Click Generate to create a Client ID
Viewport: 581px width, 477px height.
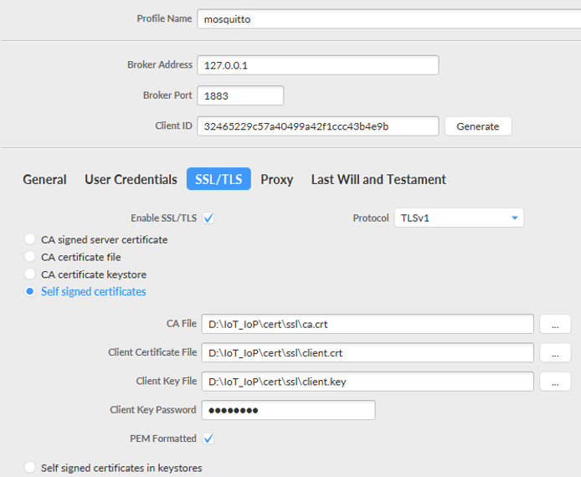pos(478,126)
